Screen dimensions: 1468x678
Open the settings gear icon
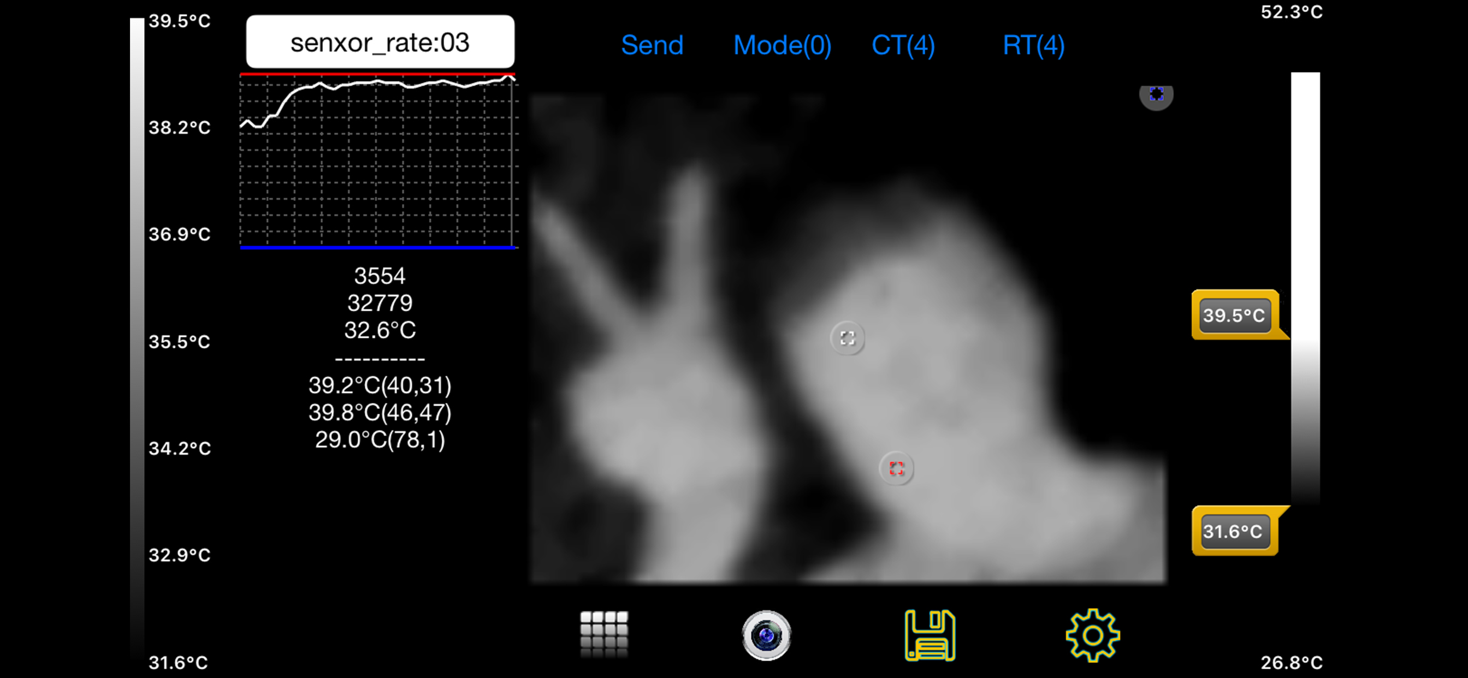(x=1092, y=635)
